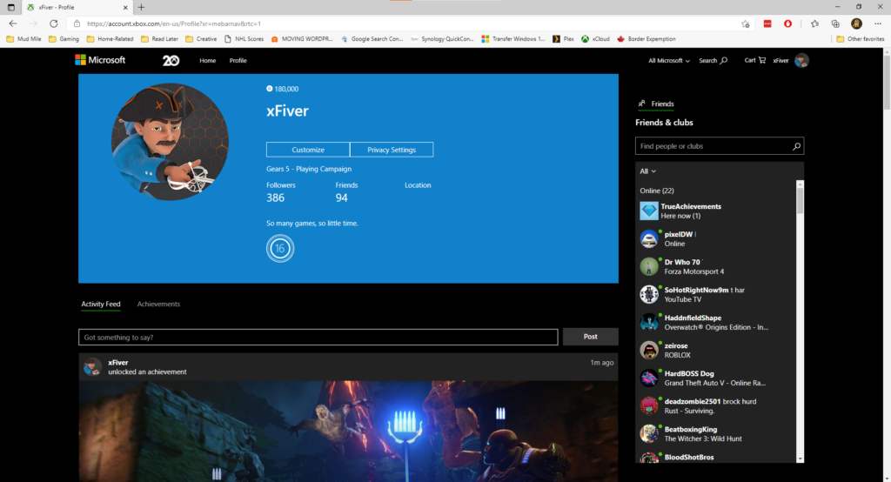Click the Microsoft logo in the header

(x=100, y=60)
